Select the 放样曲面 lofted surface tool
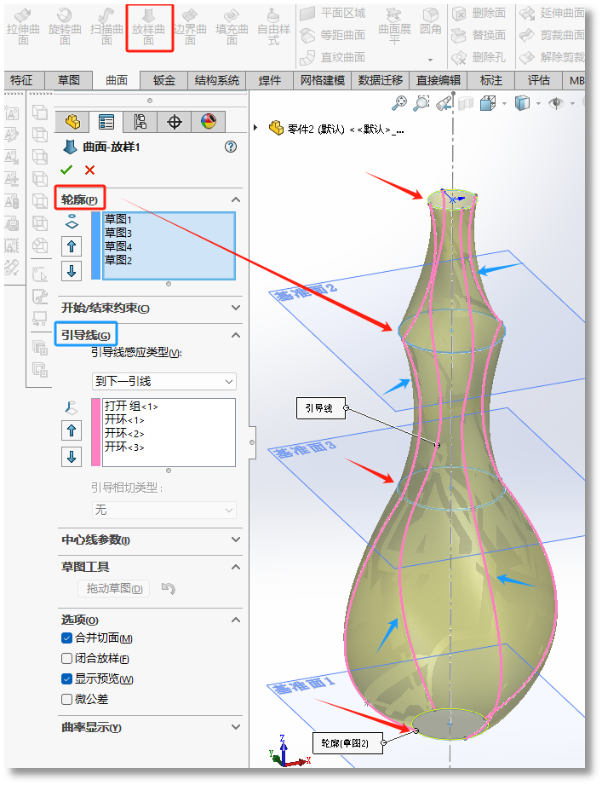The image size is (602, 785). coord(148,28)
